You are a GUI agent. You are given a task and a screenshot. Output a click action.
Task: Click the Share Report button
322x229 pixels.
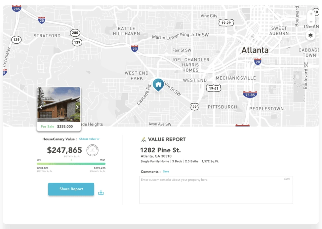71,189
